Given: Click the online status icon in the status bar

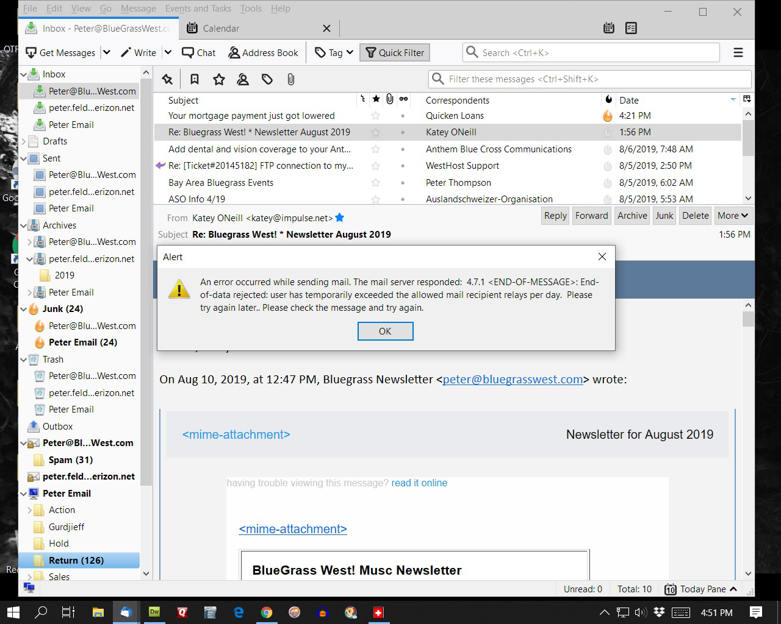Looking at the screenshot, I should click(x=29, y=588).
